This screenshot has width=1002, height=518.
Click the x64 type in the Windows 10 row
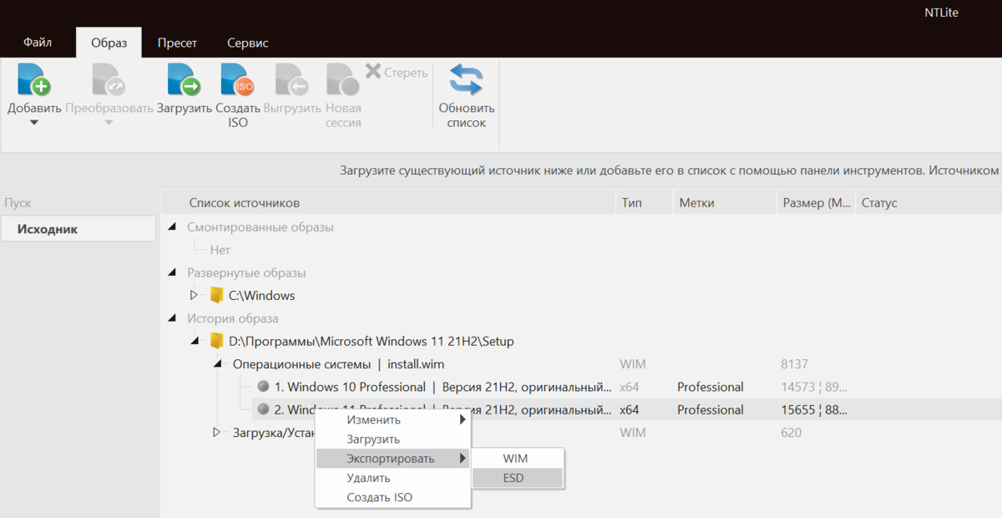pos(630,387)
